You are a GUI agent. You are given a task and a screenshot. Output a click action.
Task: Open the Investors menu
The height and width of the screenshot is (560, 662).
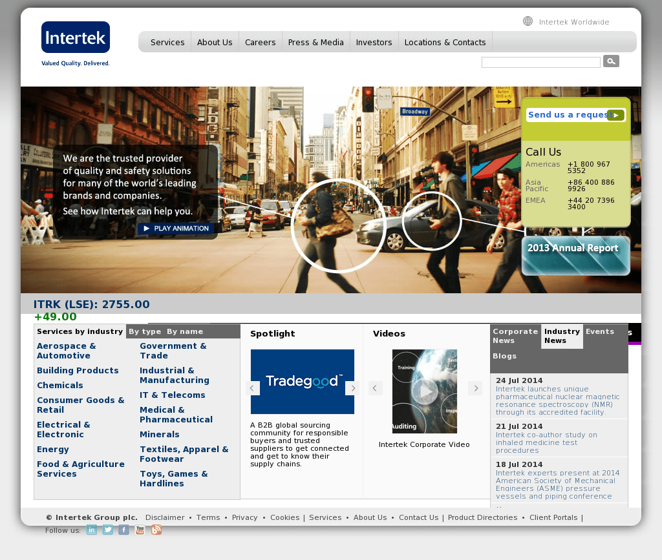pyautogui.click(x=374, y=42)
